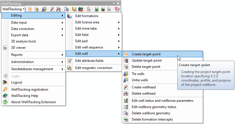Choose Create target-point in Edit well submenu

point(163,54)
